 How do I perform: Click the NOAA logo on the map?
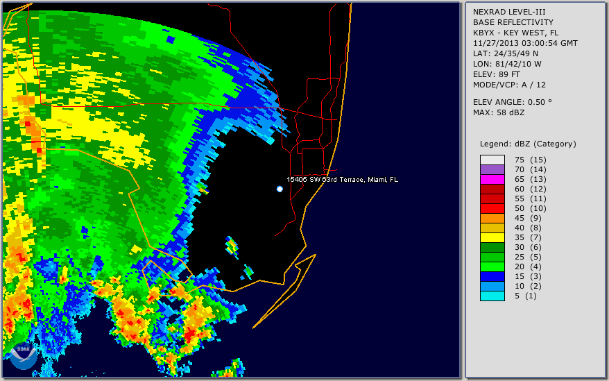tap(24, 356)
